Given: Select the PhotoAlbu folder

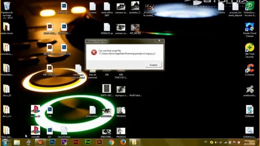Looking at the screenshot, I should pos(6,68).
